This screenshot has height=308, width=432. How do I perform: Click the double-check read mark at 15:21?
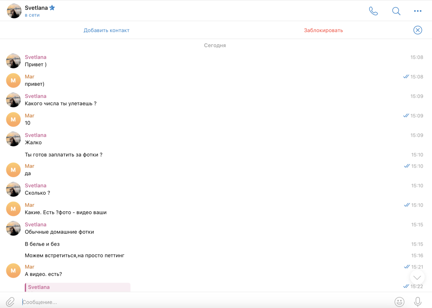click(x=407, y=267)
